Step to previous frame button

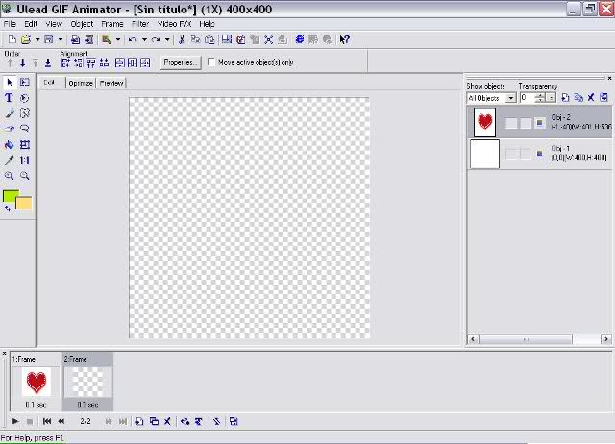pyautogui.click(x=61, y=421)
